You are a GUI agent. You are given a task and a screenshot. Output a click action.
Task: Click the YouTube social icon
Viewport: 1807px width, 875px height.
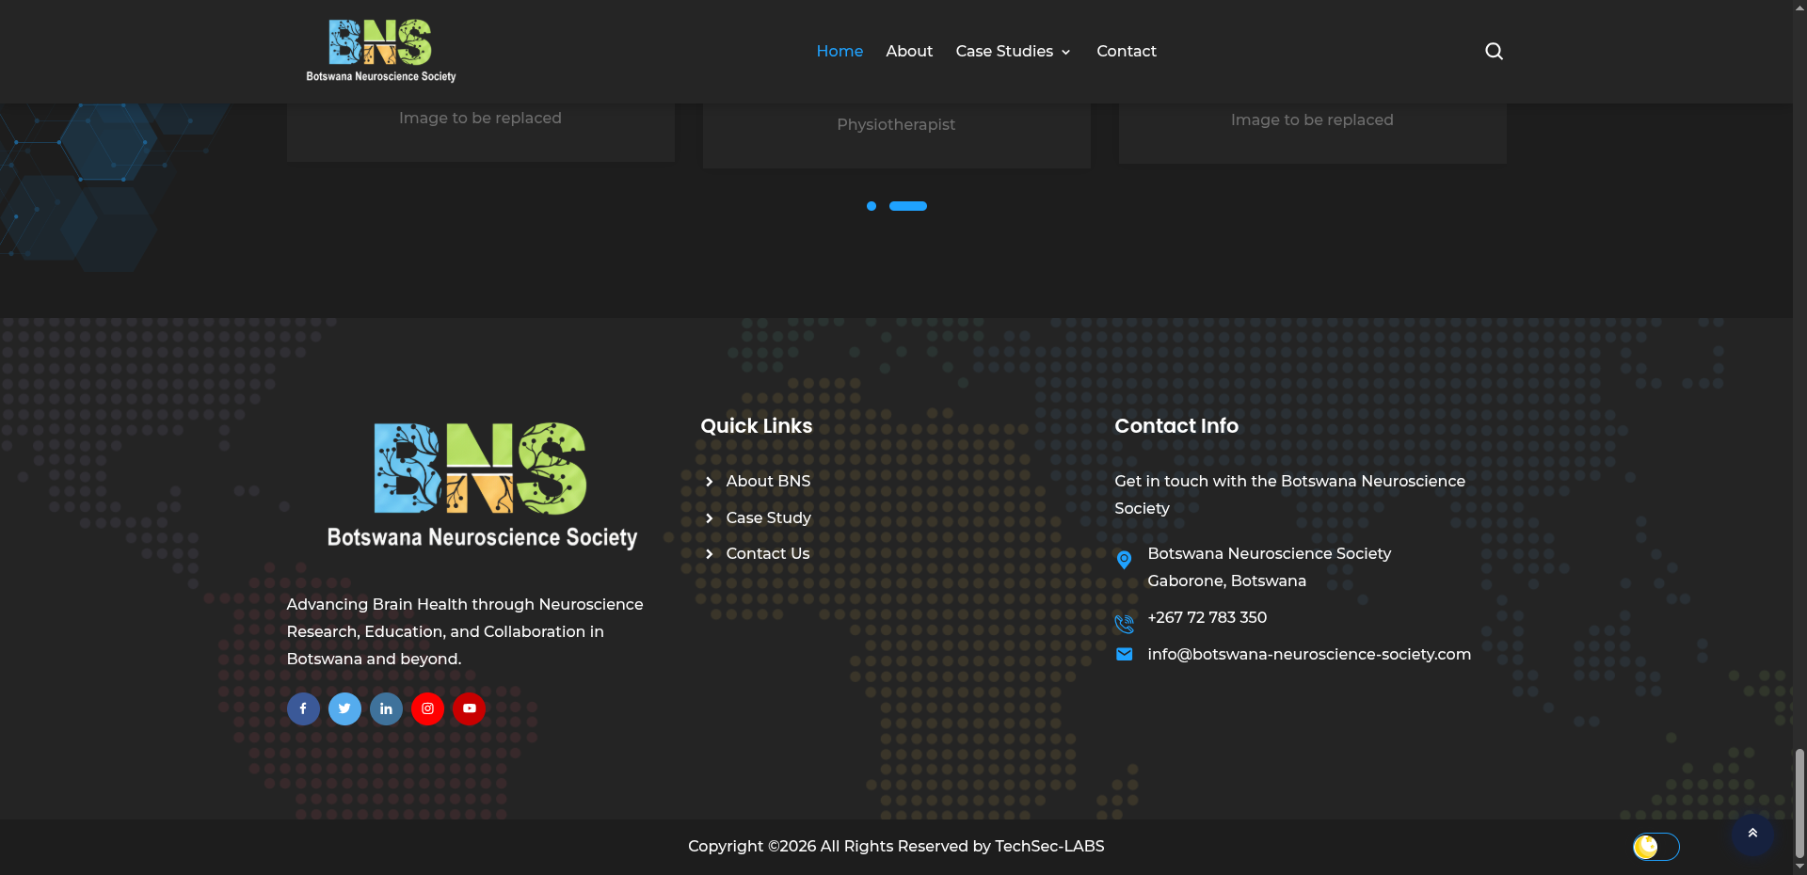pyautogui.click(x=469, y=708)
